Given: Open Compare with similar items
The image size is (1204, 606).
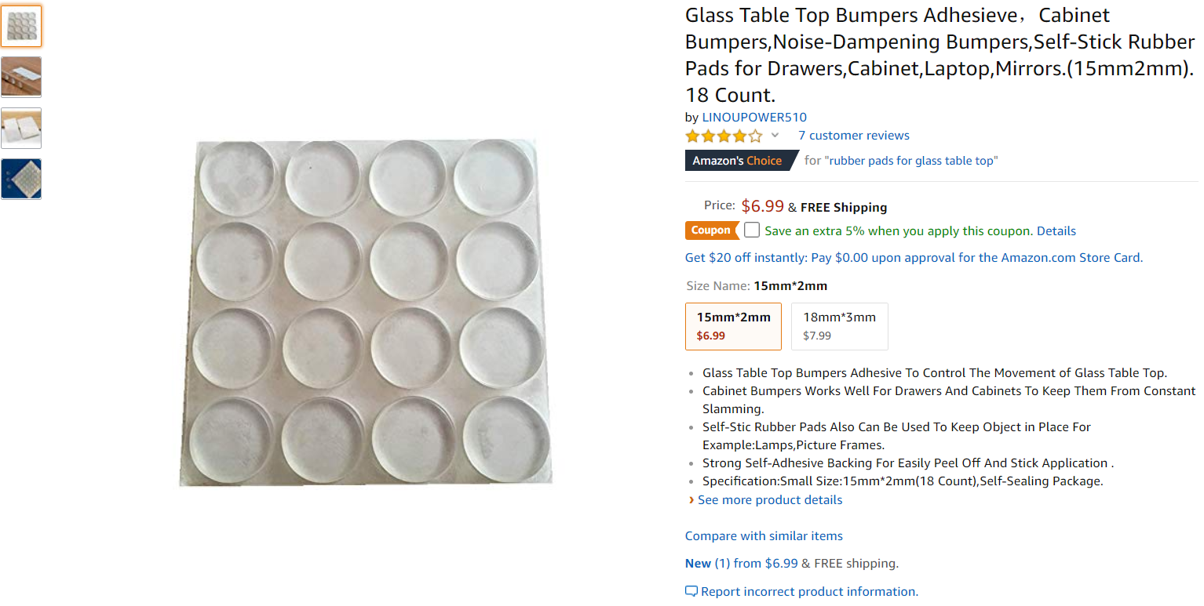Looking at the screenshot, I should point(764,536).
